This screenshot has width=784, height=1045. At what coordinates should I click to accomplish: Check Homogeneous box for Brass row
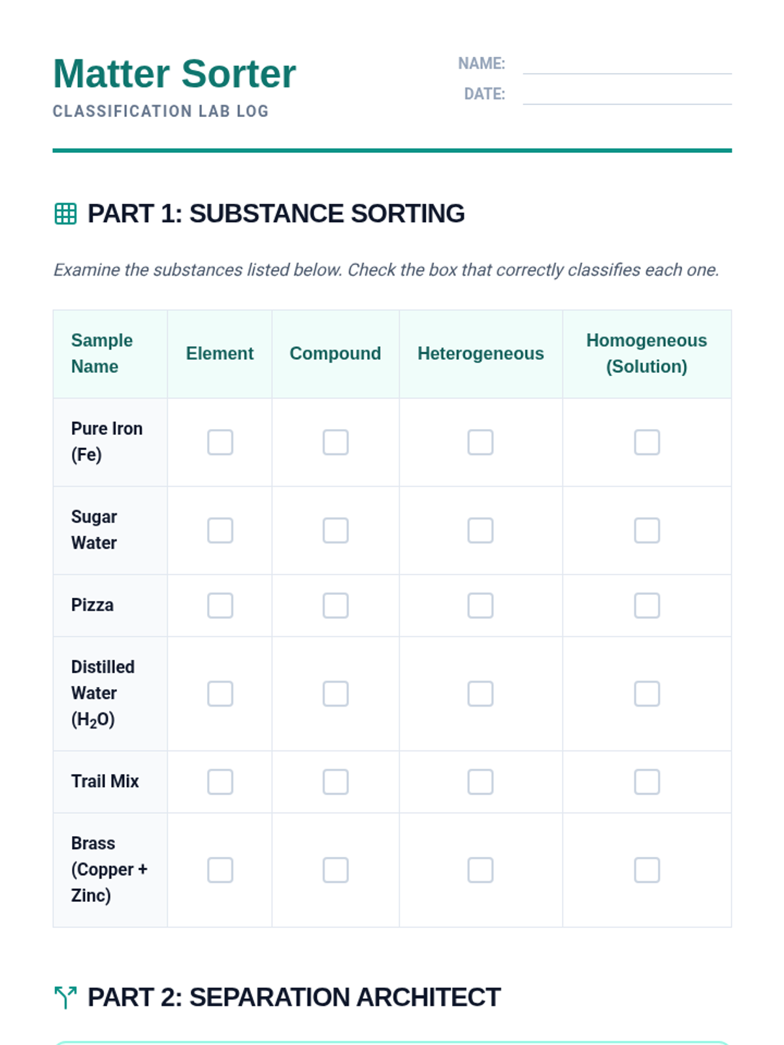pyautogui.click(x=647, y=870)
